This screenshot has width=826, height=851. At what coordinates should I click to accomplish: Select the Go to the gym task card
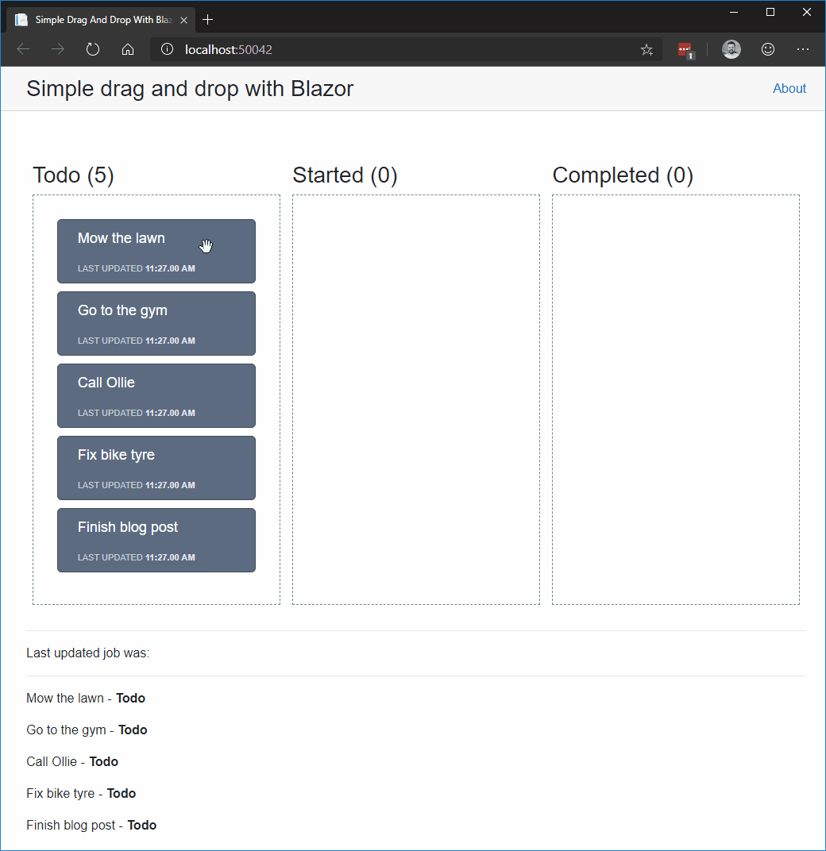156,323
